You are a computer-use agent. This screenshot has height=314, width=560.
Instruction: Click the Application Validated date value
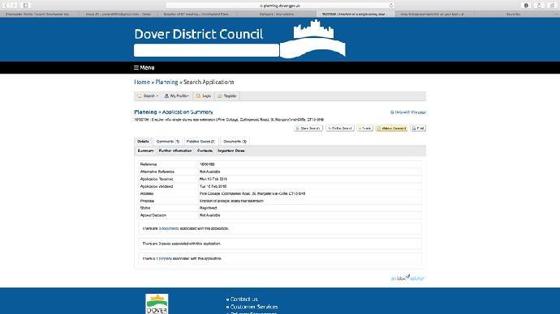(213, 186)
